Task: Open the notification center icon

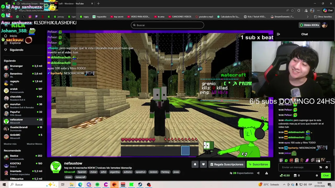Action: [x=329, y=185]
